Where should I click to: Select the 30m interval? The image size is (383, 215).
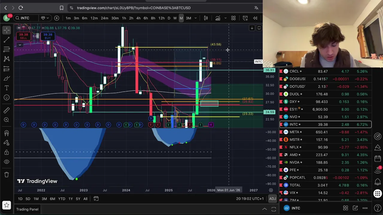tap(115, 18)
